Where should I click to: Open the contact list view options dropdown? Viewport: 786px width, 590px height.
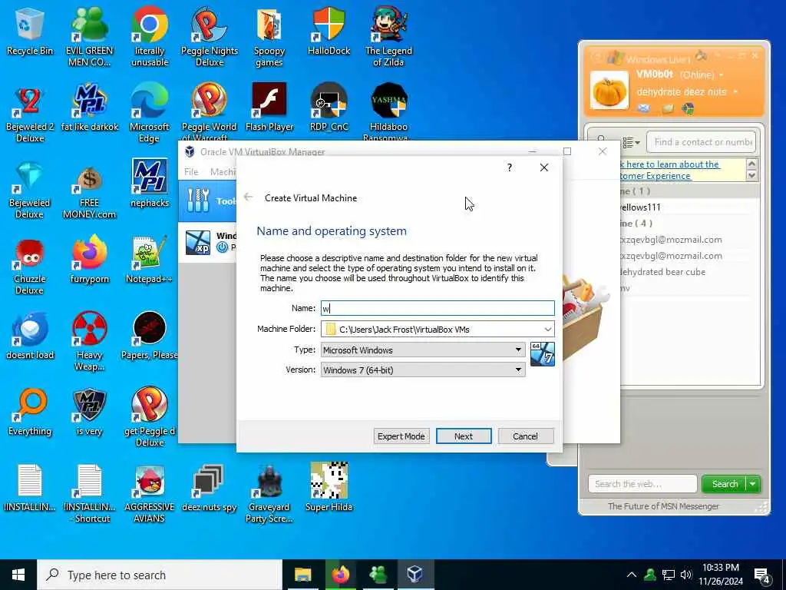coord(631,143)
